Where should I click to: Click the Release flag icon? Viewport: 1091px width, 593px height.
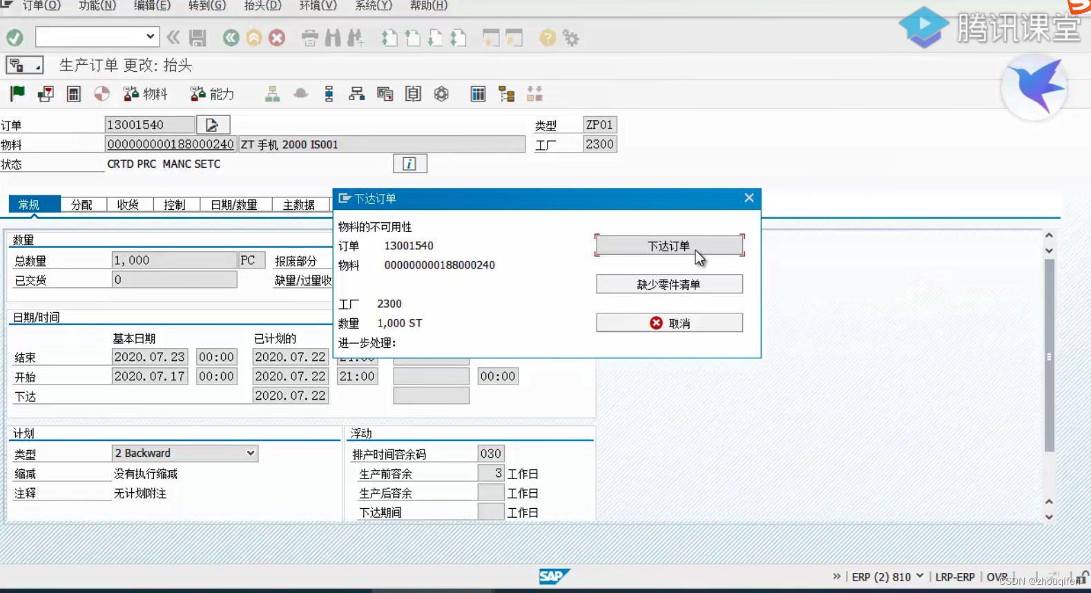(17, 93)
